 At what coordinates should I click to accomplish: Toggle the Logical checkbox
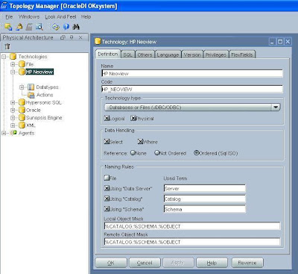[107, 119]
